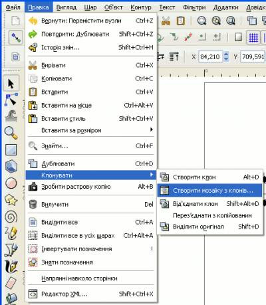Select the Selector arrow tool
Viewport: 266px width, 305px height.
(x=11, y=84)
